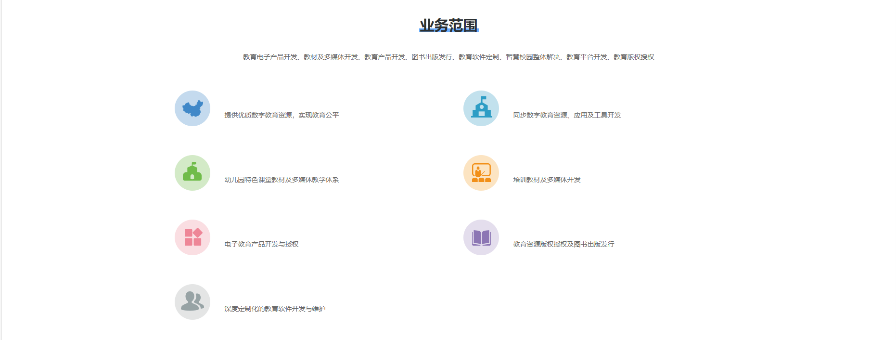Viewport: 896px width, 340px height.
Task: Click 教育平台开发 in the subtitle line
Action: point(587,57)
